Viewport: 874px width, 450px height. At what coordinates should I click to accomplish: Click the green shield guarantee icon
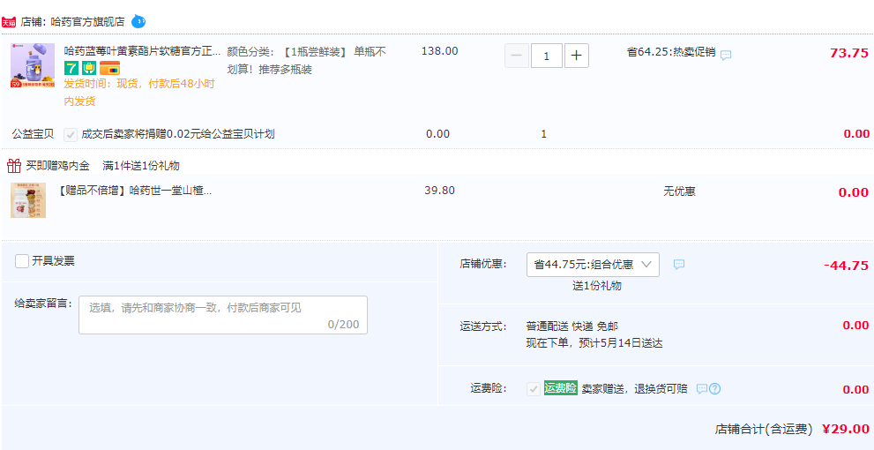click(89, 69)
